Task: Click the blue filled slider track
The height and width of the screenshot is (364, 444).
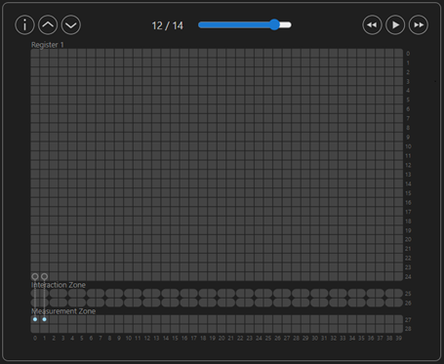Action: 236,25
